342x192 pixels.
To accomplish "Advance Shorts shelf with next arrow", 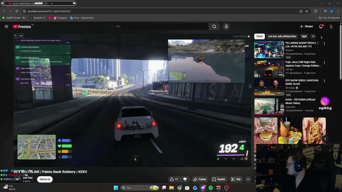I will click(x=325, y=139).
